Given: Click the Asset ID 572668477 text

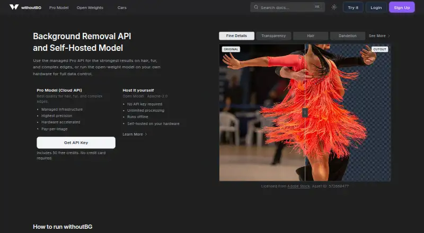Looking at the screenshot, I should 330,186.
